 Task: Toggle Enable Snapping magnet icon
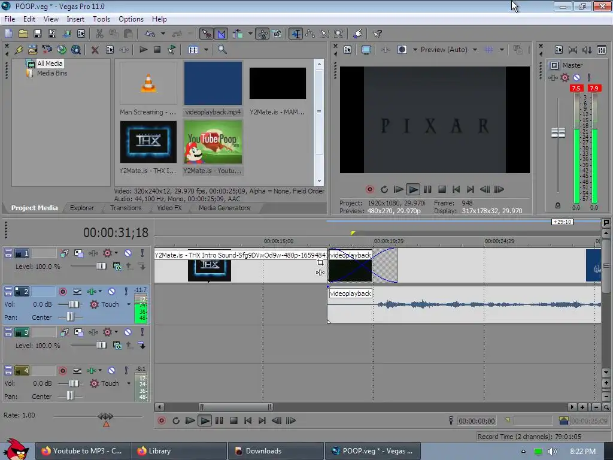click(207, 34)
